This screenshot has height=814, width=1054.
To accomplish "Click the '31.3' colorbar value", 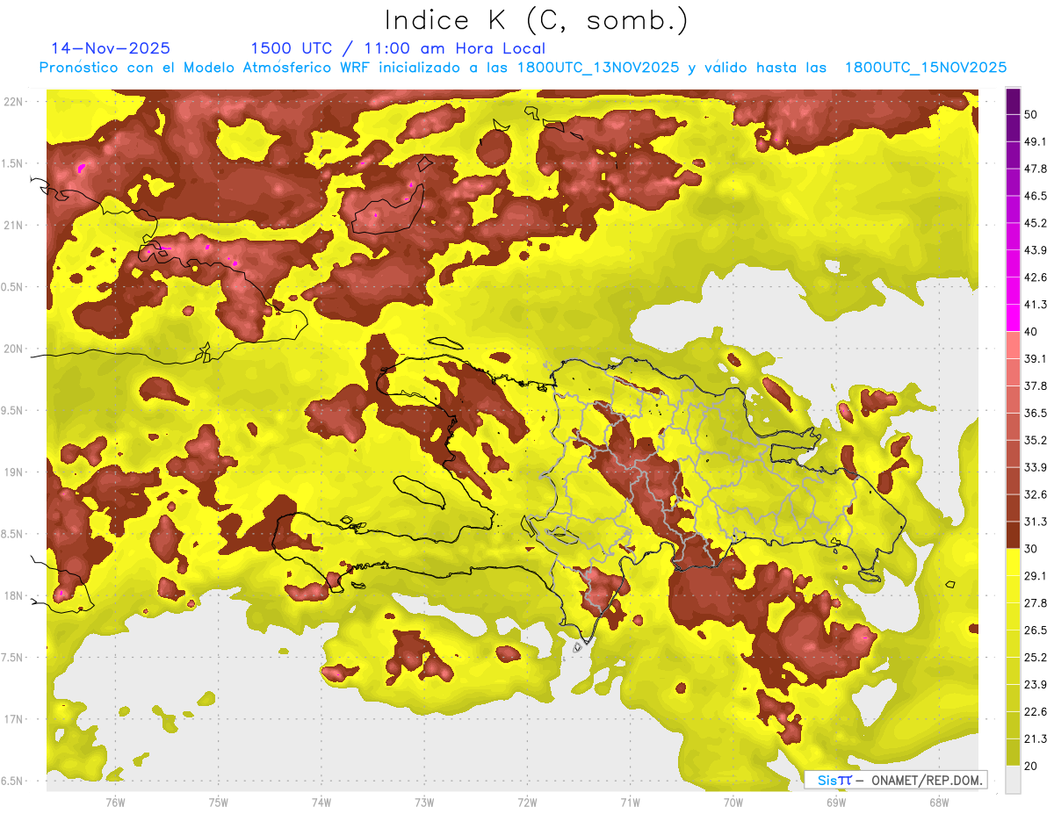I will coord(1036,522).
